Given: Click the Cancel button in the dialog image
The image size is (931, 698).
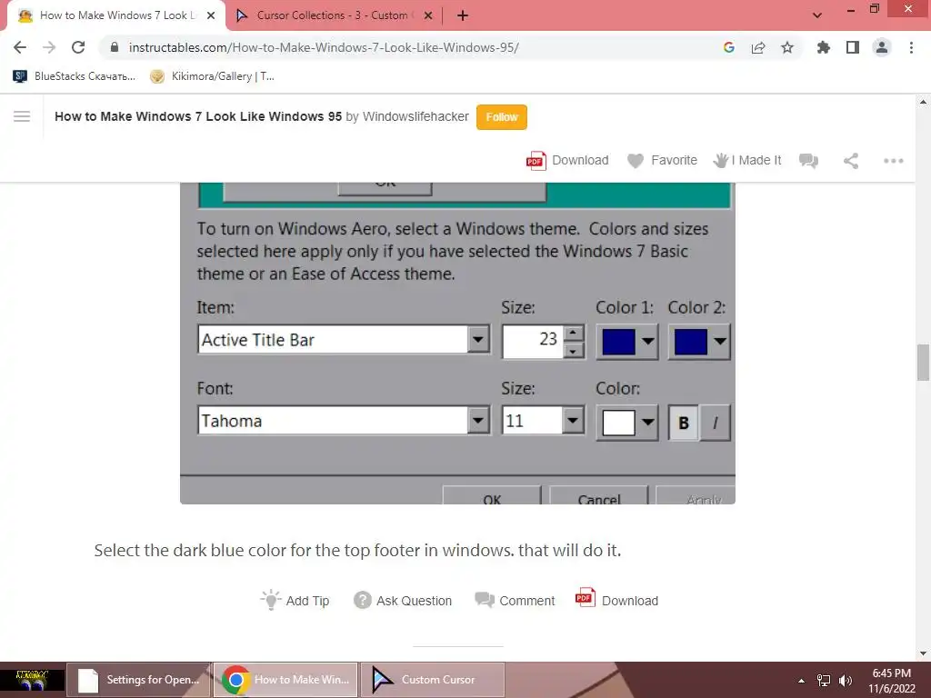Looking at the screenshot, I should (598, 496).
